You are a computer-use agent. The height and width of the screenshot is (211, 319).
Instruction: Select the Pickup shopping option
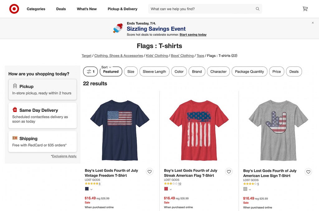coord(42,89)
